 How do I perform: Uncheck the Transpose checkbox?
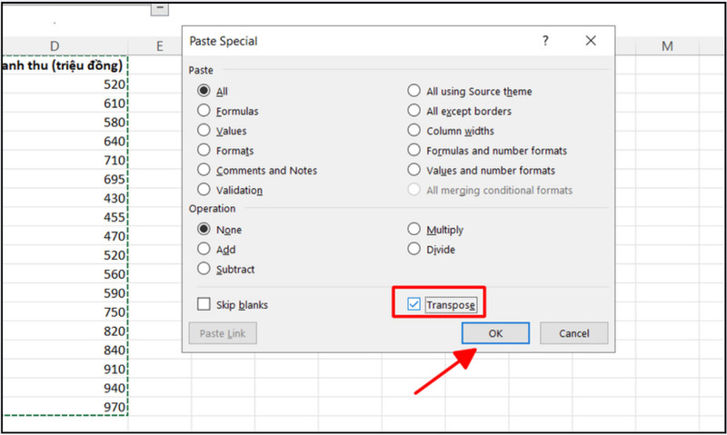[x=415, y=305]
